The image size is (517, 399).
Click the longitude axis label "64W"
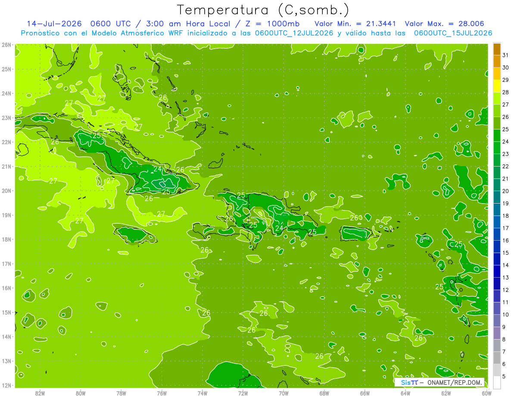coord(405,393)
